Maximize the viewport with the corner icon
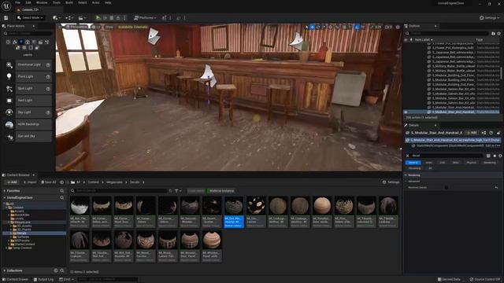The height and width of the screenshot is (283, 504). coord(398,28)
